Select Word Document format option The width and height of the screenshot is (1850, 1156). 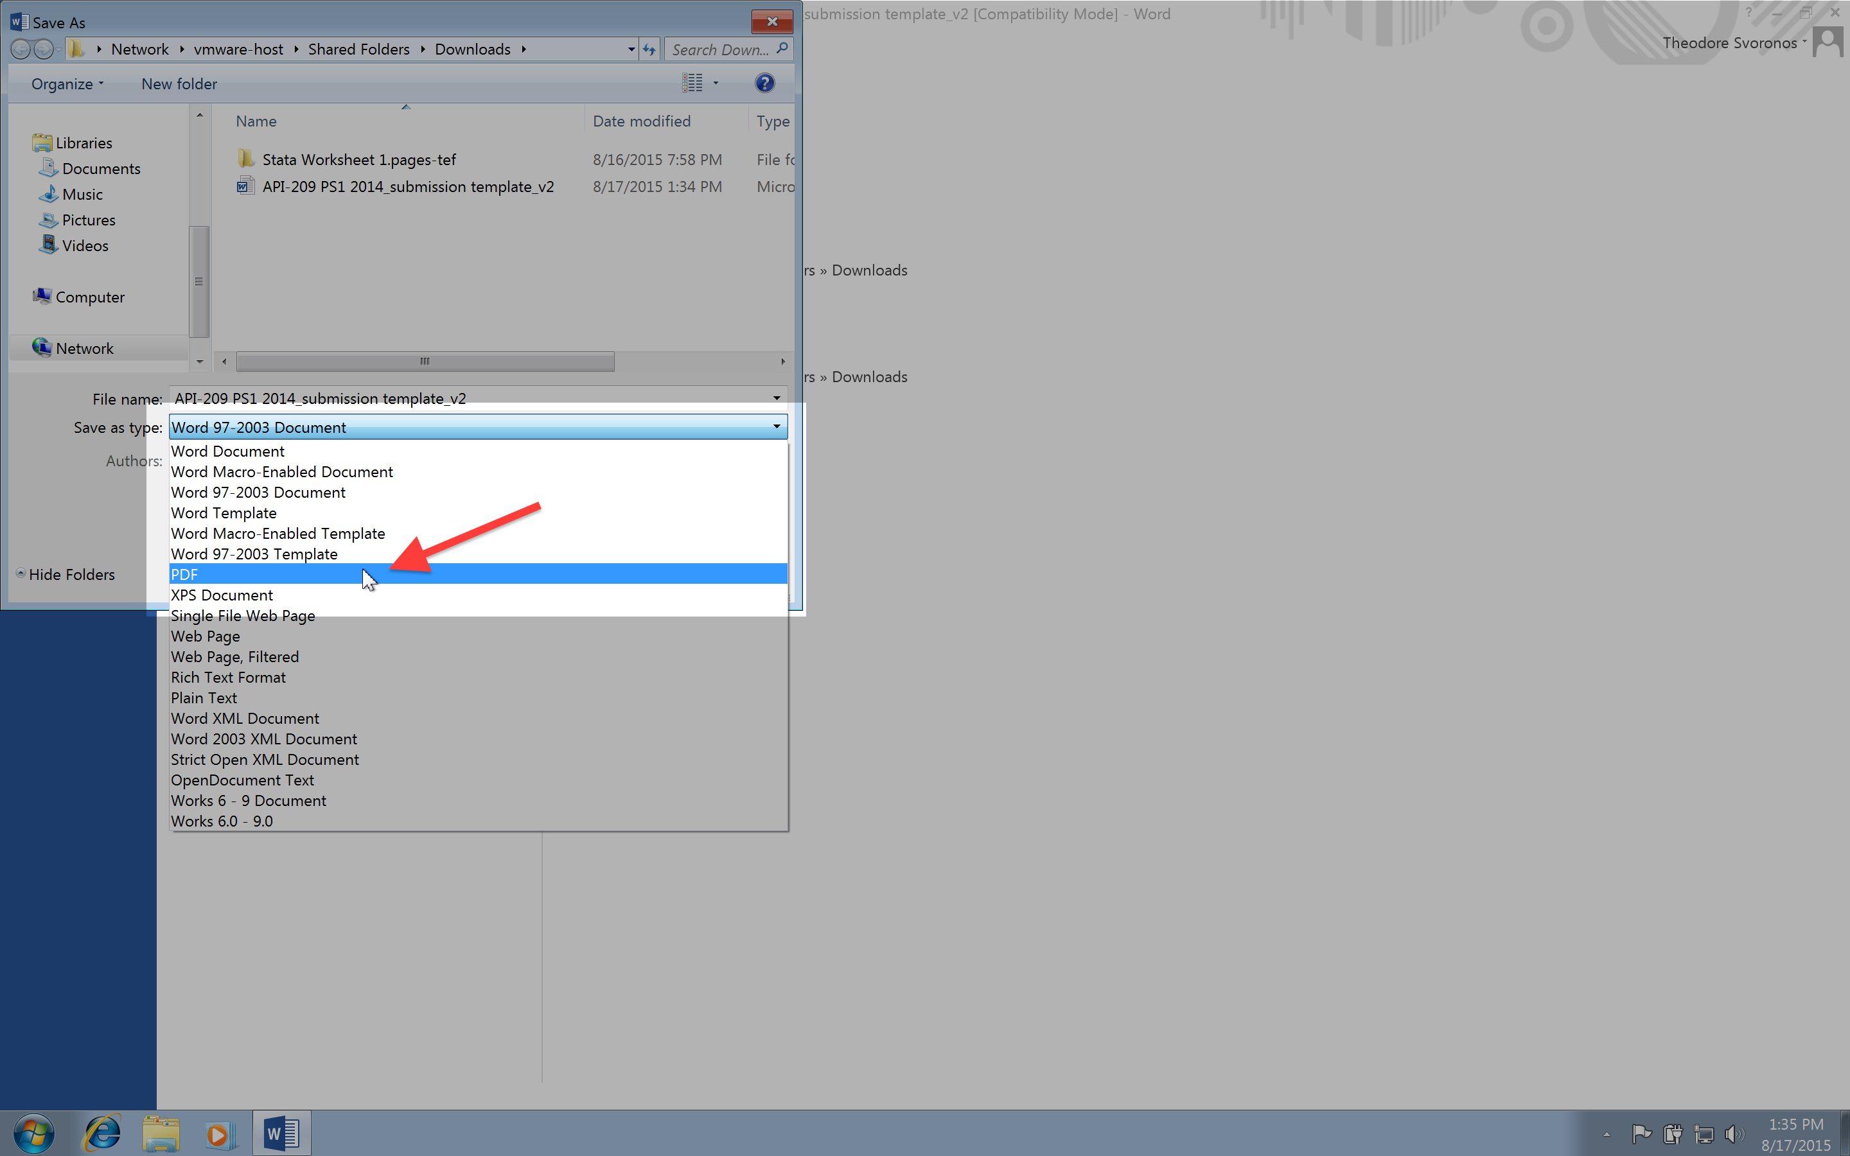click(478, 451)
